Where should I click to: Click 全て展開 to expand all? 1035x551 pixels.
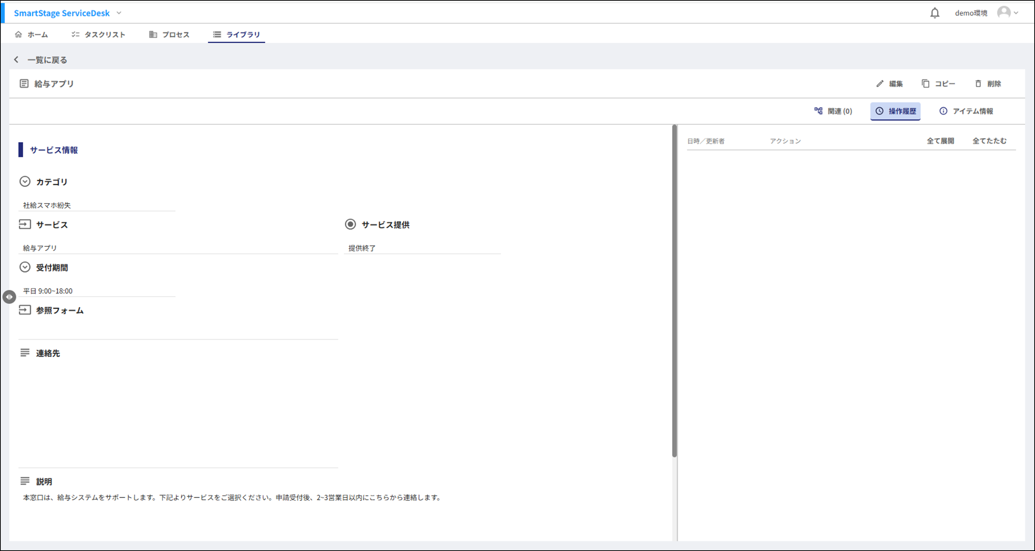point(941,141)
